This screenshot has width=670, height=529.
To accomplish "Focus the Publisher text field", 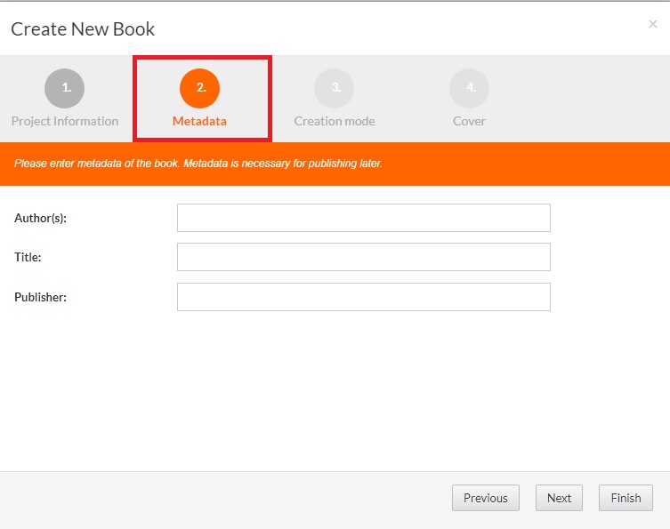I will [363, 297].
